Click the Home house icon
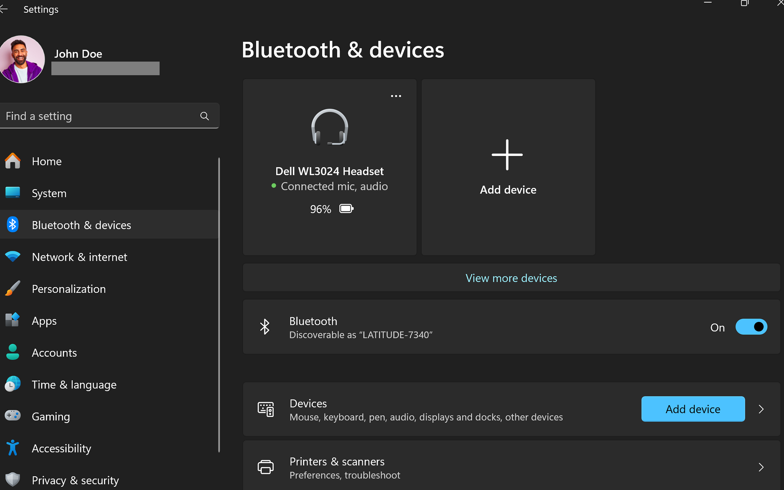784x490 pixels. (x=13, y=161)
